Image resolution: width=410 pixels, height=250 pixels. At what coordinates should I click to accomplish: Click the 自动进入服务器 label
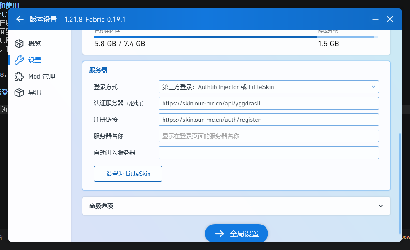pos(114,153)
